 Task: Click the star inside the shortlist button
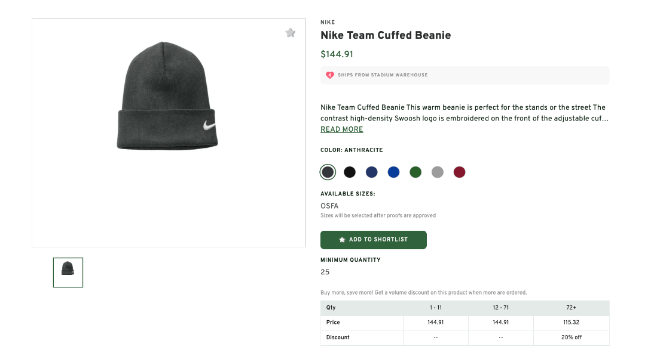[x=344, y=240]
